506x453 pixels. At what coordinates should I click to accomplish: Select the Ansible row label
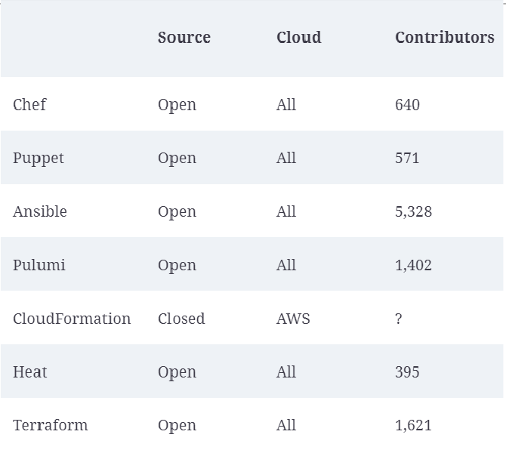pyautogui.click(x=40, y=211)
